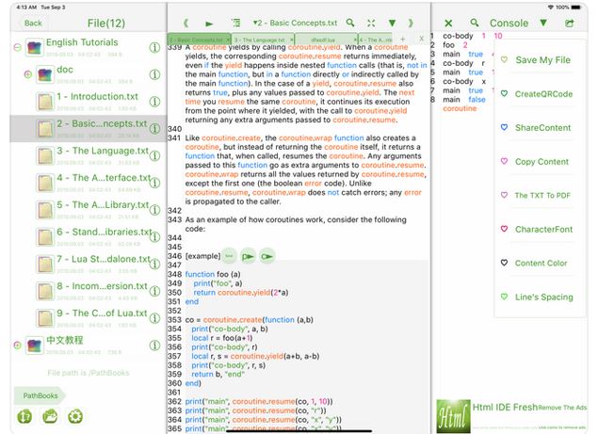Viewport: 598px width, 434px height.
Task: Share or export the console output
Action: tap(570, 23)
